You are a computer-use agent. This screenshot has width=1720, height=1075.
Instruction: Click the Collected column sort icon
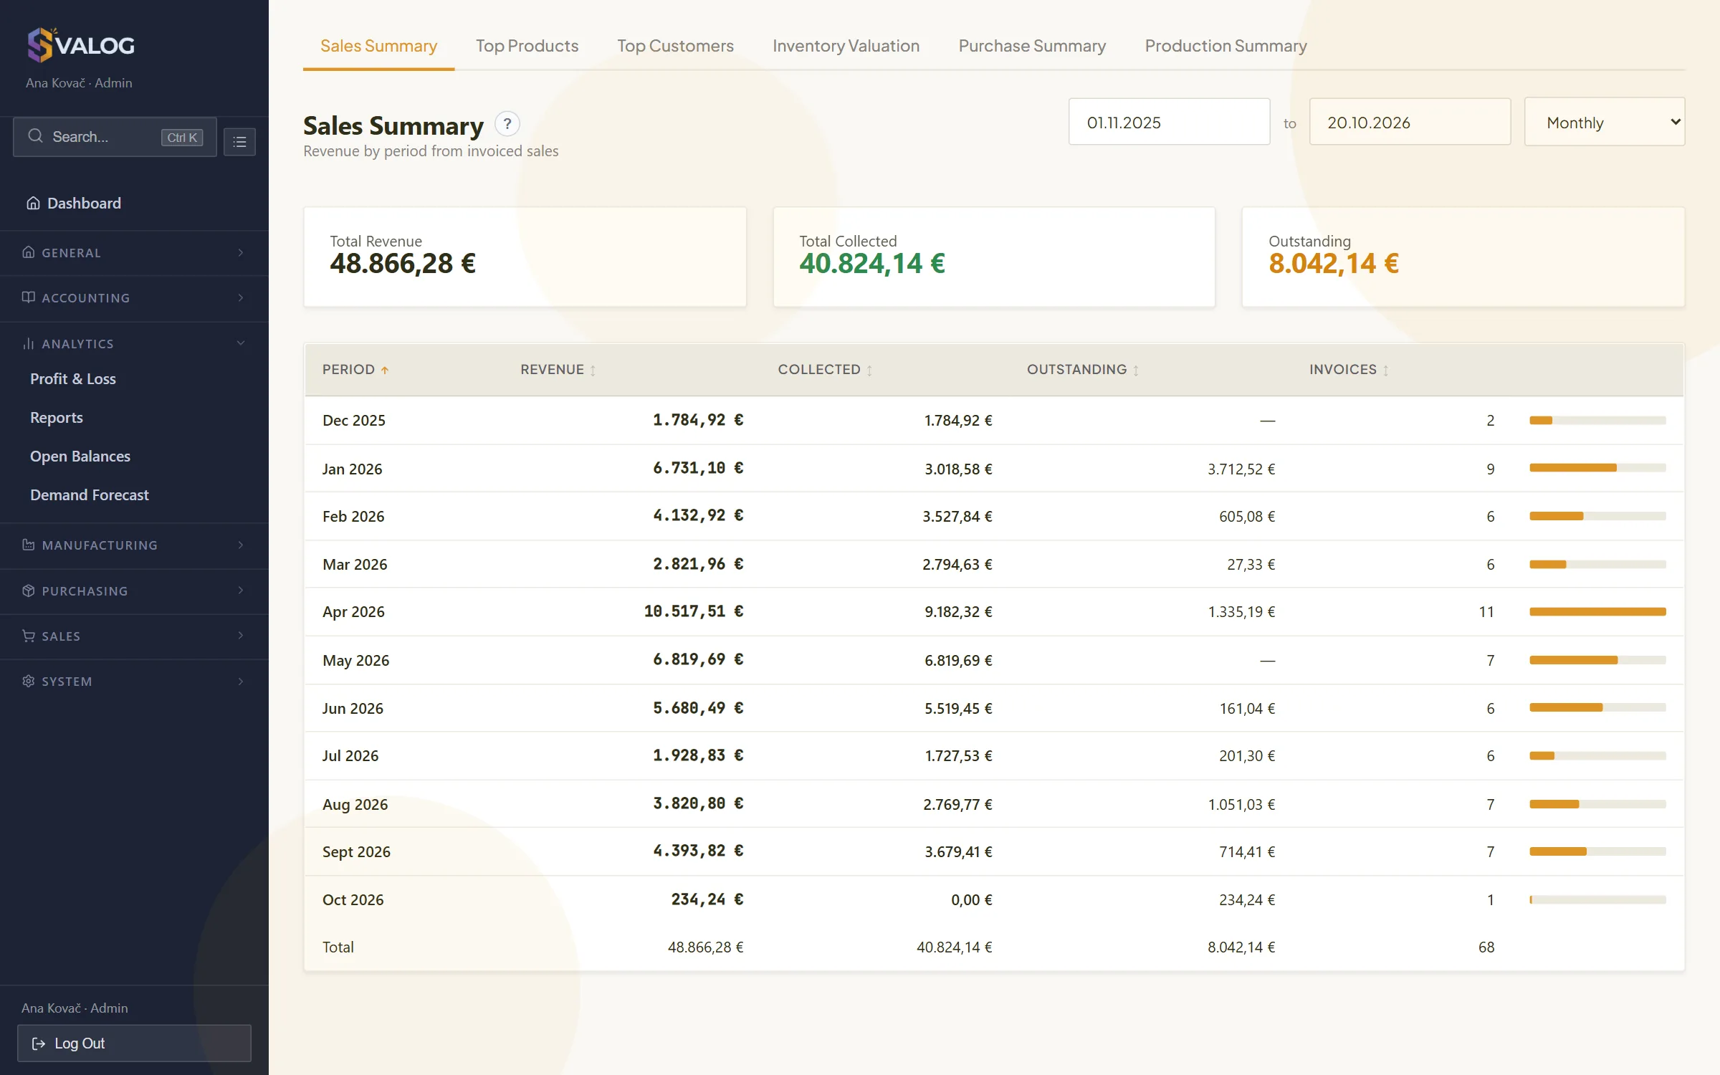(869, 370)
